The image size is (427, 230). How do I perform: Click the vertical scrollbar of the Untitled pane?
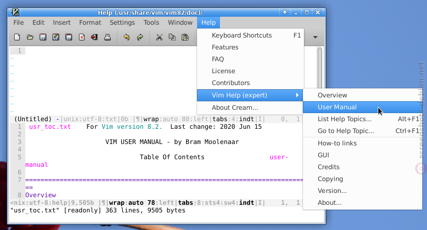(320, 68)
